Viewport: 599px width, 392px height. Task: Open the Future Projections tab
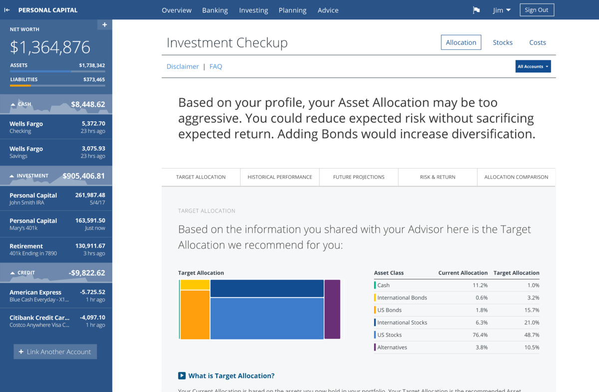[x=358, y=177]
